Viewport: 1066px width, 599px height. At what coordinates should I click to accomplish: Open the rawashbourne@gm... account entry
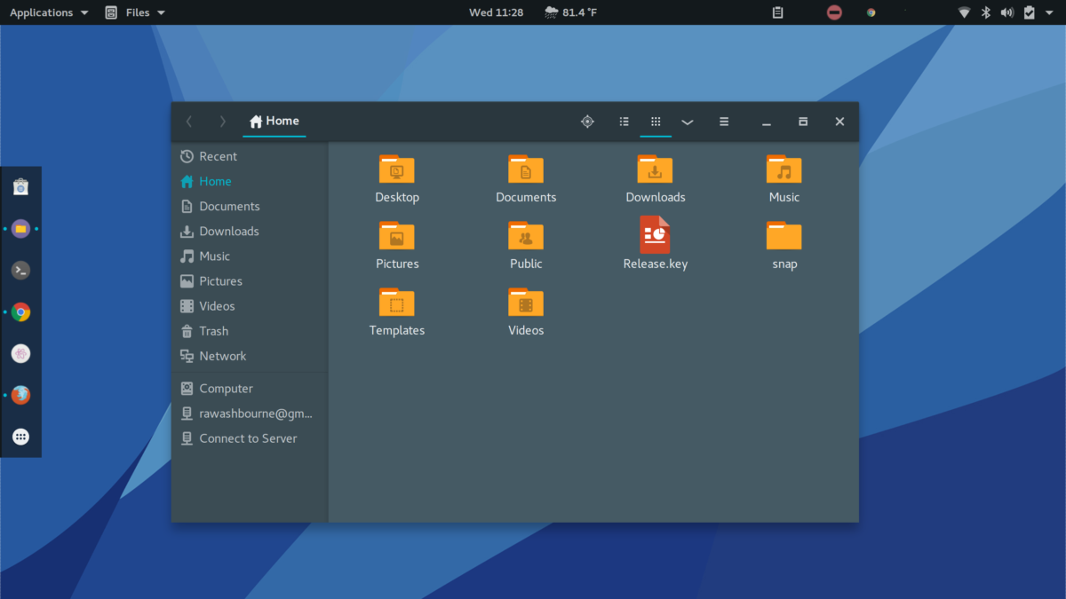pyautogui.click(x=250, y=414)
